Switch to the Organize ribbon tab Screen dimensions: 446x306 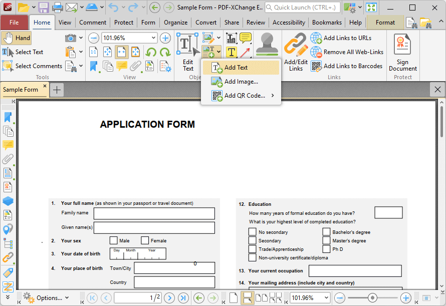coord(176,23)
